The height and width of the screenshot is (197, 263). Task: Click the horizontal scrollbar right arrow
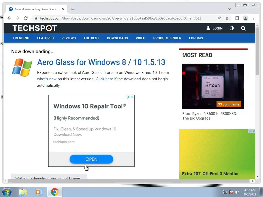pos(253,181)
